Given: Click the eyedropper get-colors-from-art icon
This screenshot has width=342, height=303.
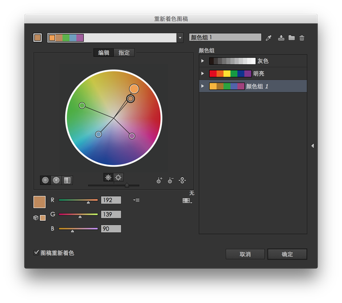Looking at the screenshot, I should click(268, 38).
